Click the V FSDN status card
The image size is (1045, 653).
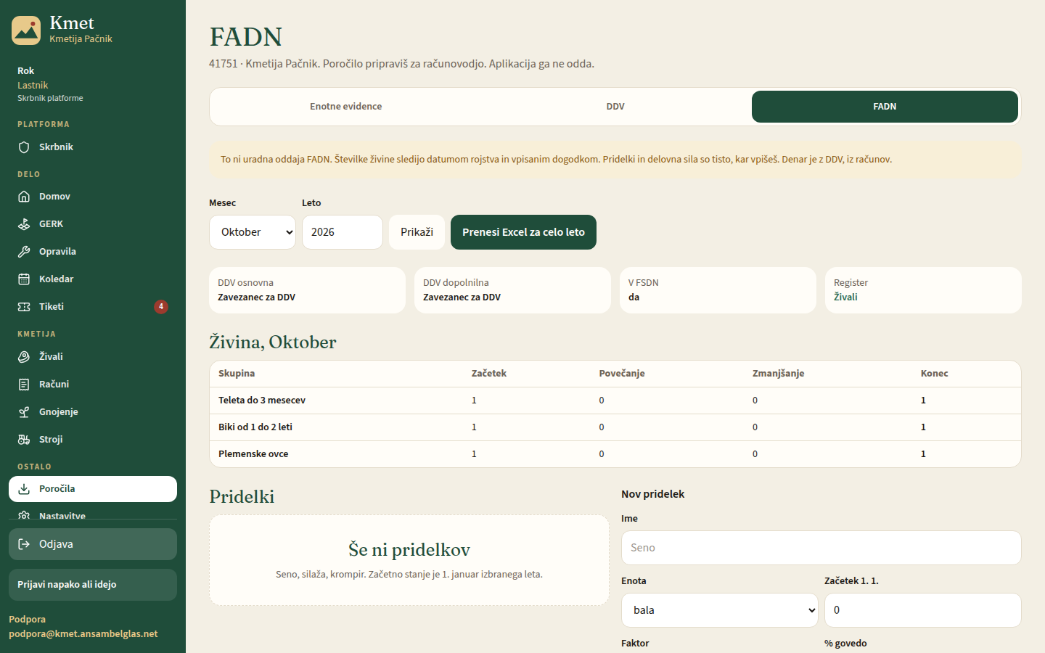click(x=718, y=290)
